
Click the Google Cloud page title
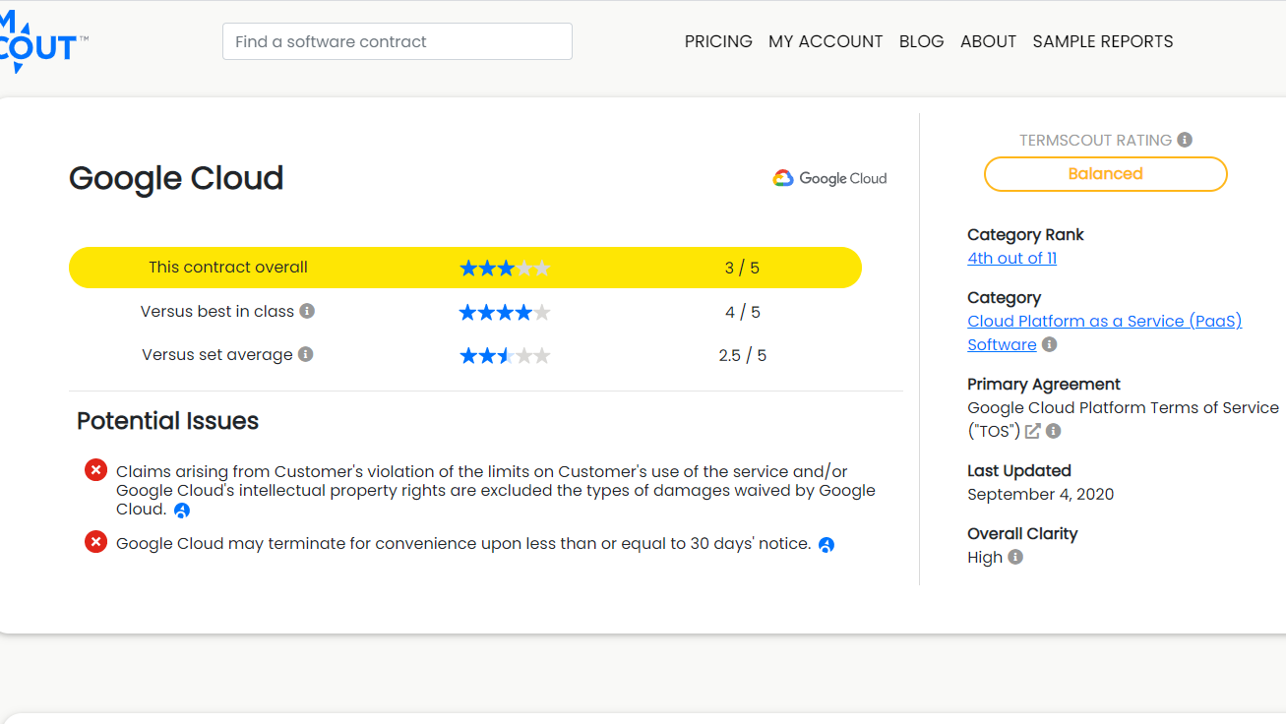click(176, 178)
